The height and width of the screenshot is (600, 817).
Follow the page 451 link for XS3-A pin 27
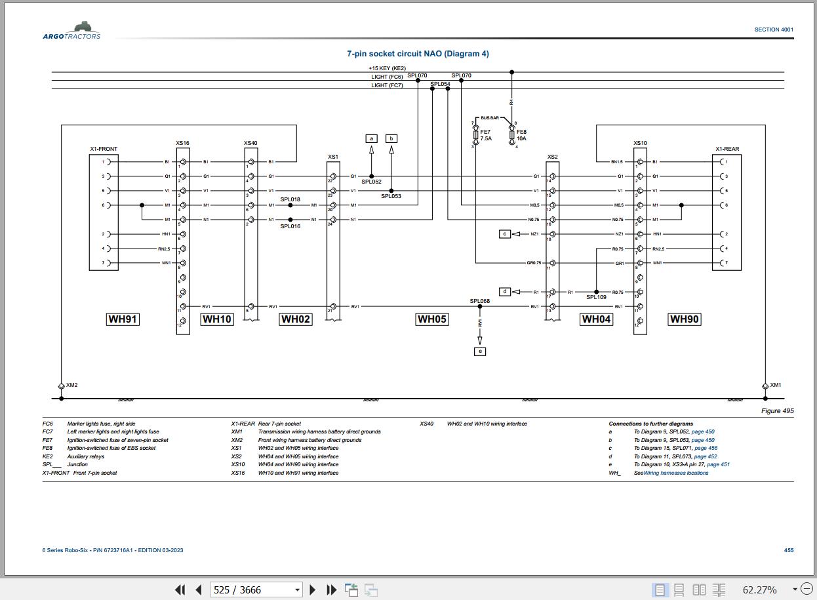(719, 465)
